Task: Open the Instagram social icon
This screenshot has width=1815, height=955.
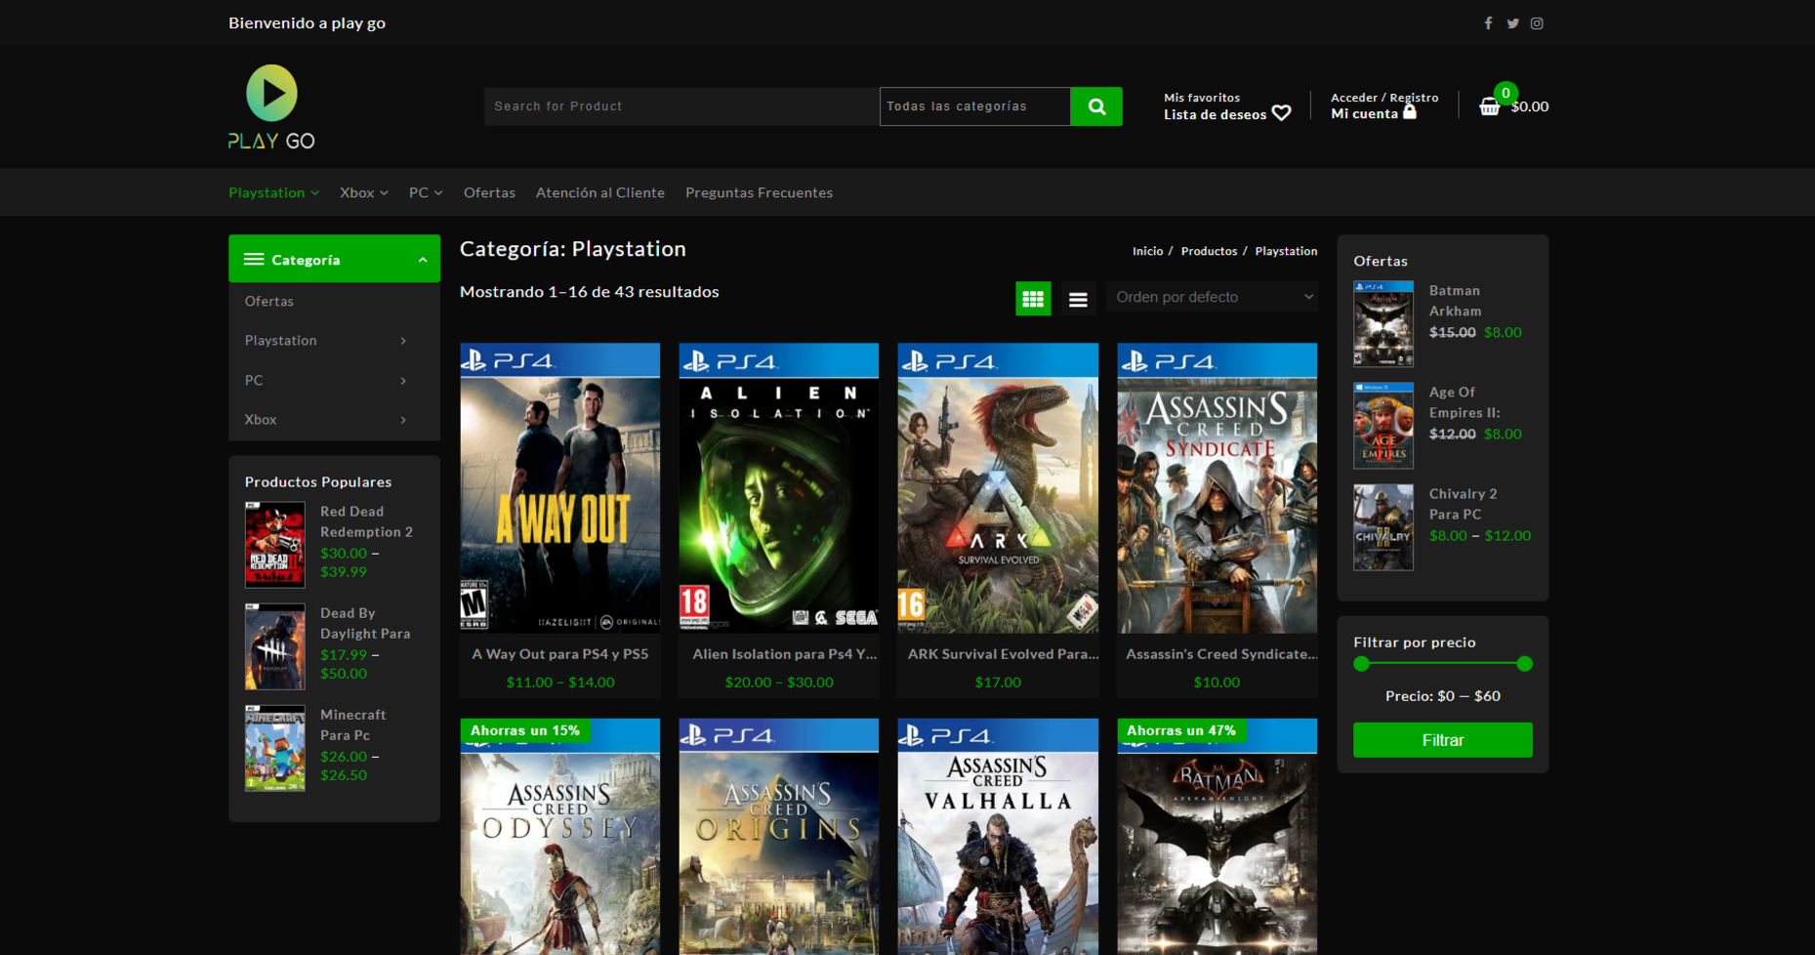Action: 1537,23
